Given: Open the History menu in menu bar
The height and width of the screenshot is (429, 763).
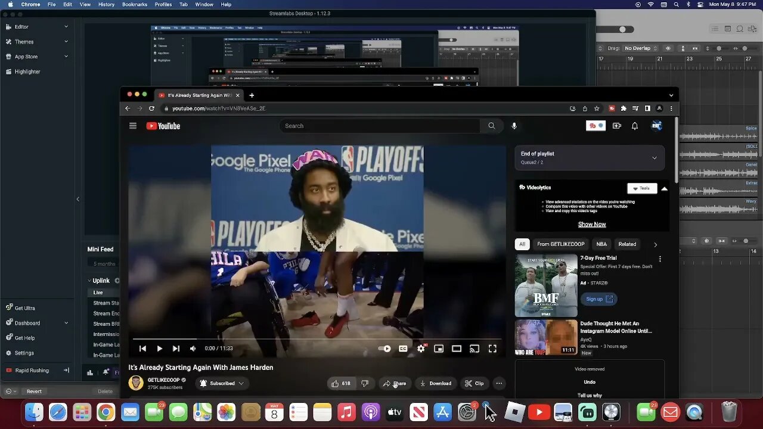Looking at the screenshot, I should [x=106, y=4].
